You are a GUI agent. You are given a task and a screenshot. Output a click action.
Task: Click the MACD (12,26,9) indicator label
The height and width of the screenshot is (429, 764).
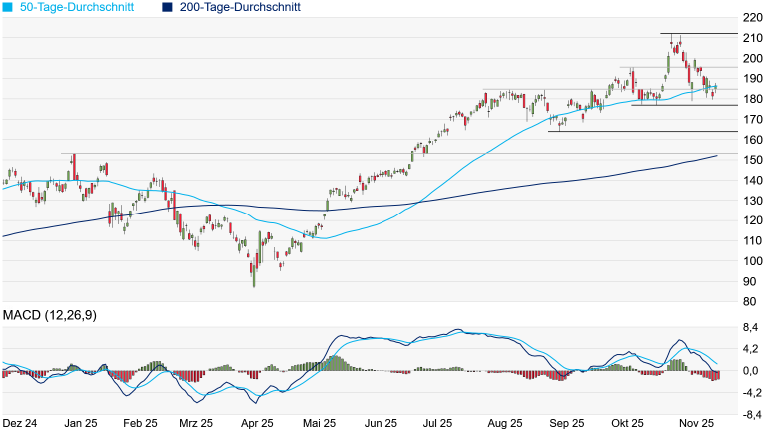pos(49,316)
